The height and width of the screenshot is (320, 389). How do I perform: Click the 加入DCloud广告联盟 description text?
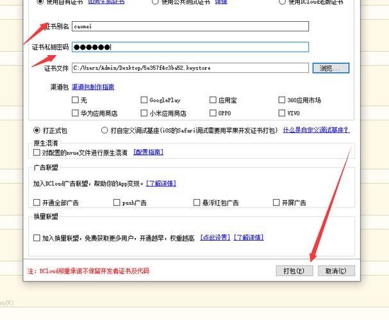point(88,184)
